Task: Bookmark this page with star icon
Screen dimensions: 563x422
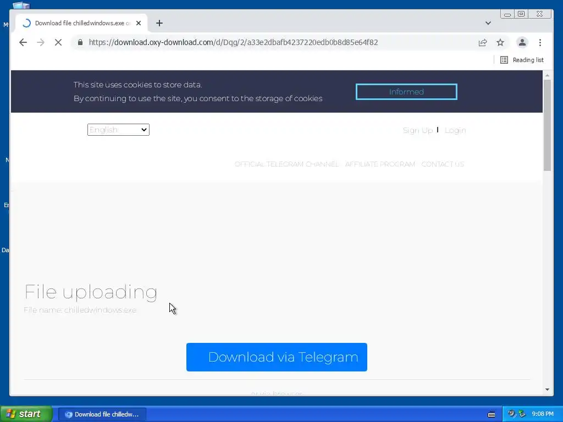Action: click(500, 42)
